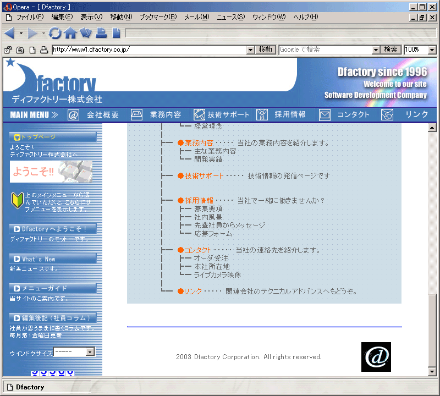Open the Back history dropdown arrow
440x396 pixels.
click(x=21, y=33)
